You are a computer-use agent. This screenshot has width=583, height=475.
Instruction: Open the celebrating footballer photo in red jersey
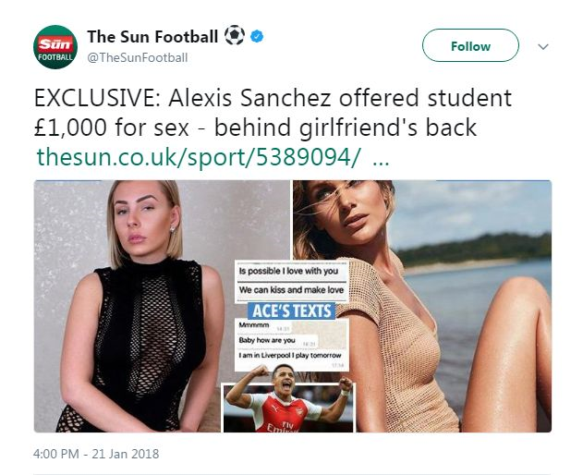tap(287, 407)
